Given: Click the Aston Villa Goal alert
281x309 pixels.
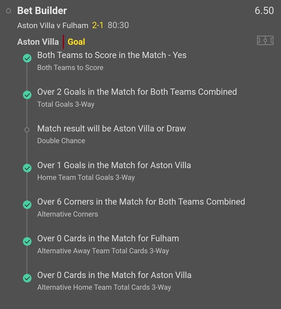Looking at the screenshot, I should coord(76,42).
